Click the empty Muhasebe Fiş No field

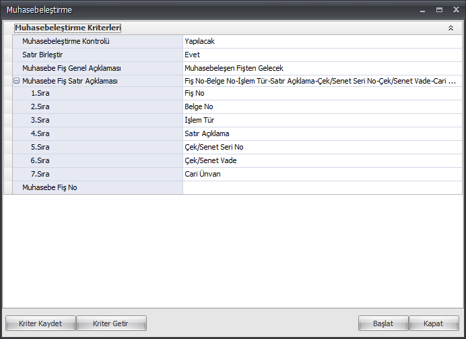(322, 187)
